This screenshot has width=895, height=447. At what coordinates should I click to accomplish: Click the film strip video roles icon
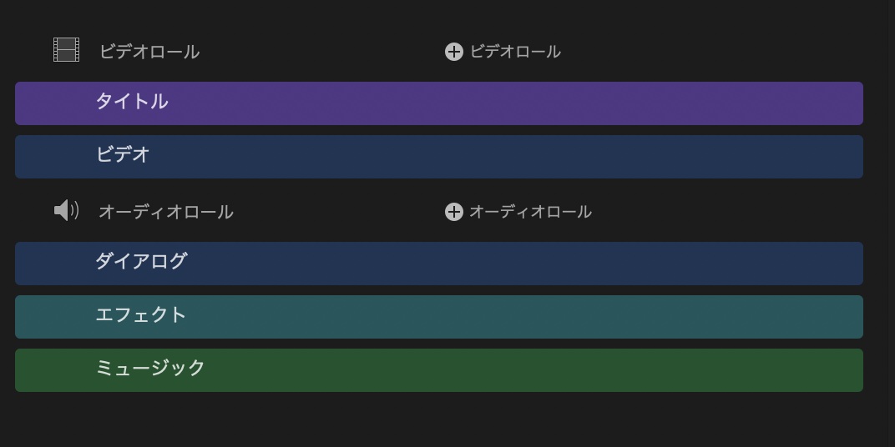tap(66, 50)
